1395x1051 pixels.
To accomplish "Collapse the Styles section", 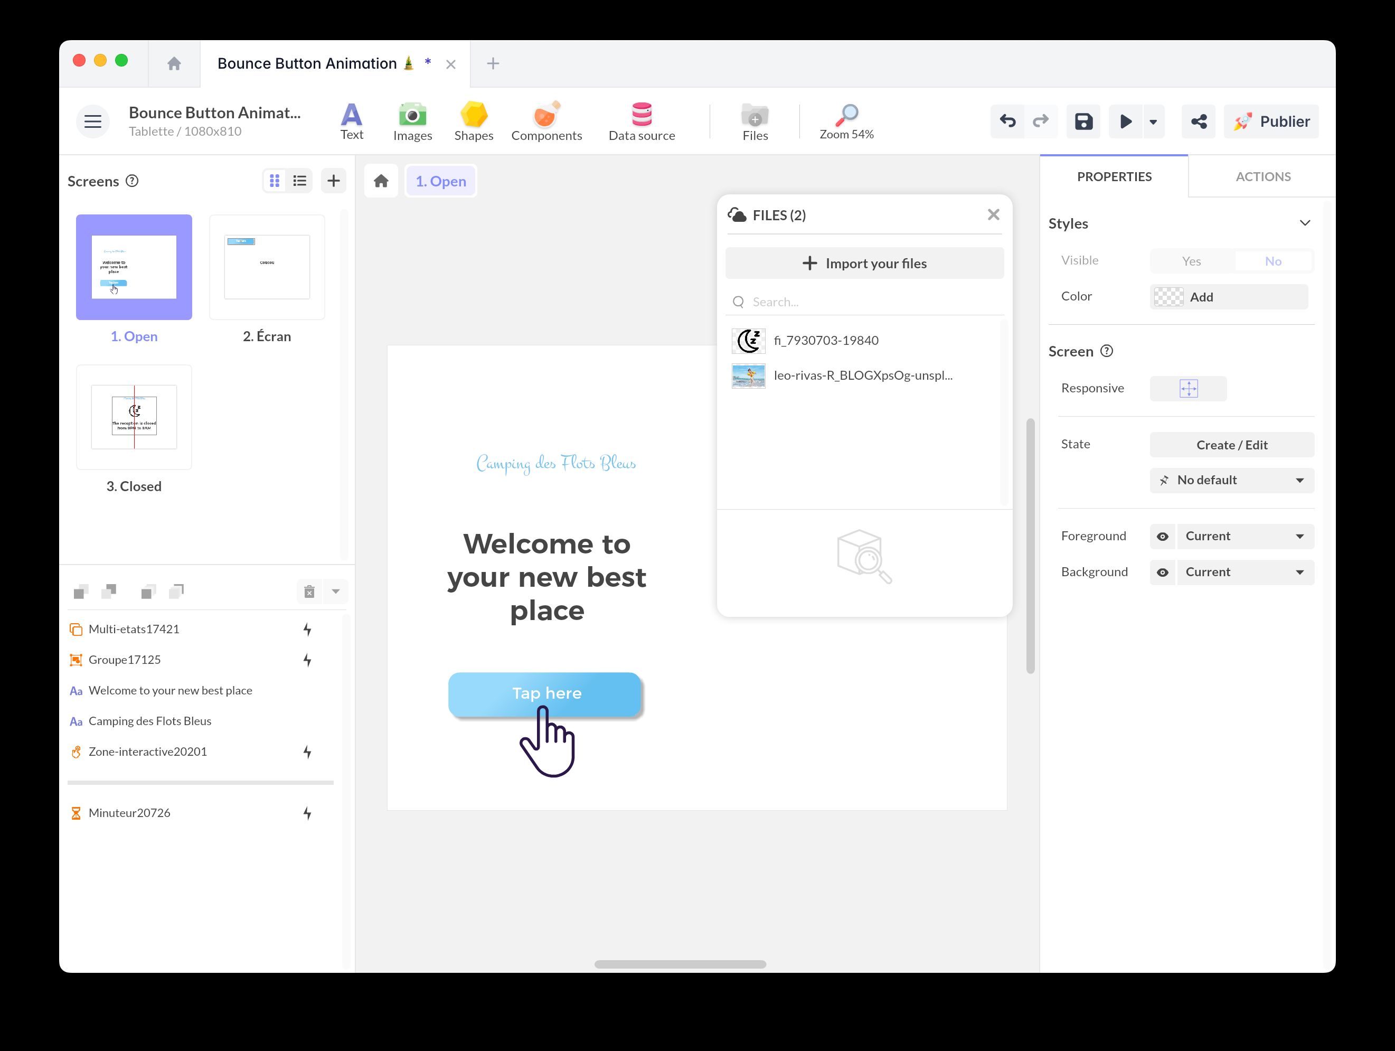I will 1305,223.
